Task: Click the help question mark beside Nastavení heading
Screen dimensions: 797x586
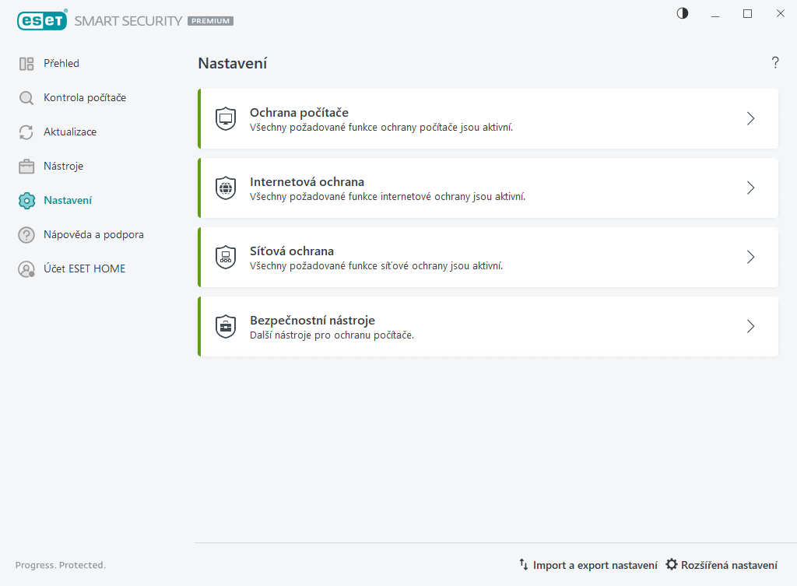Action: click(x=775, y=63)
